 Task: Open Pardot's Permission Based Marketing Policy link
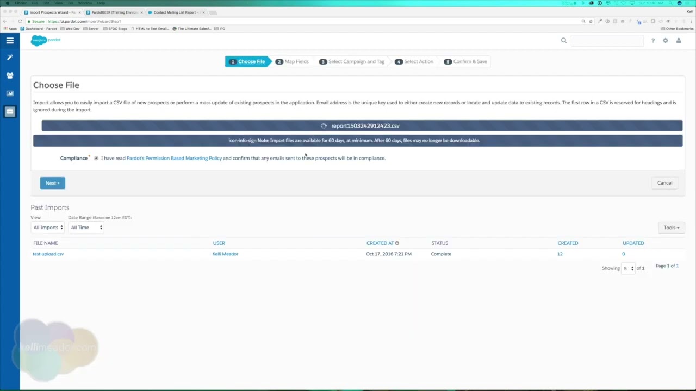174,159
